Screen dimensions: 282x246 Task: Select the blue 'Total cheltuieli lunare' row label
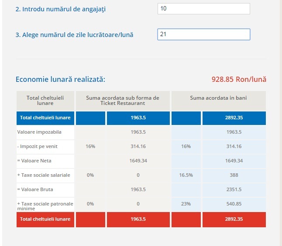[46, 118]
